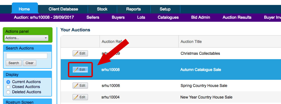Click the Clear button in Search Auctions
This screenshot has height=104, width=281.
(29, 63)
